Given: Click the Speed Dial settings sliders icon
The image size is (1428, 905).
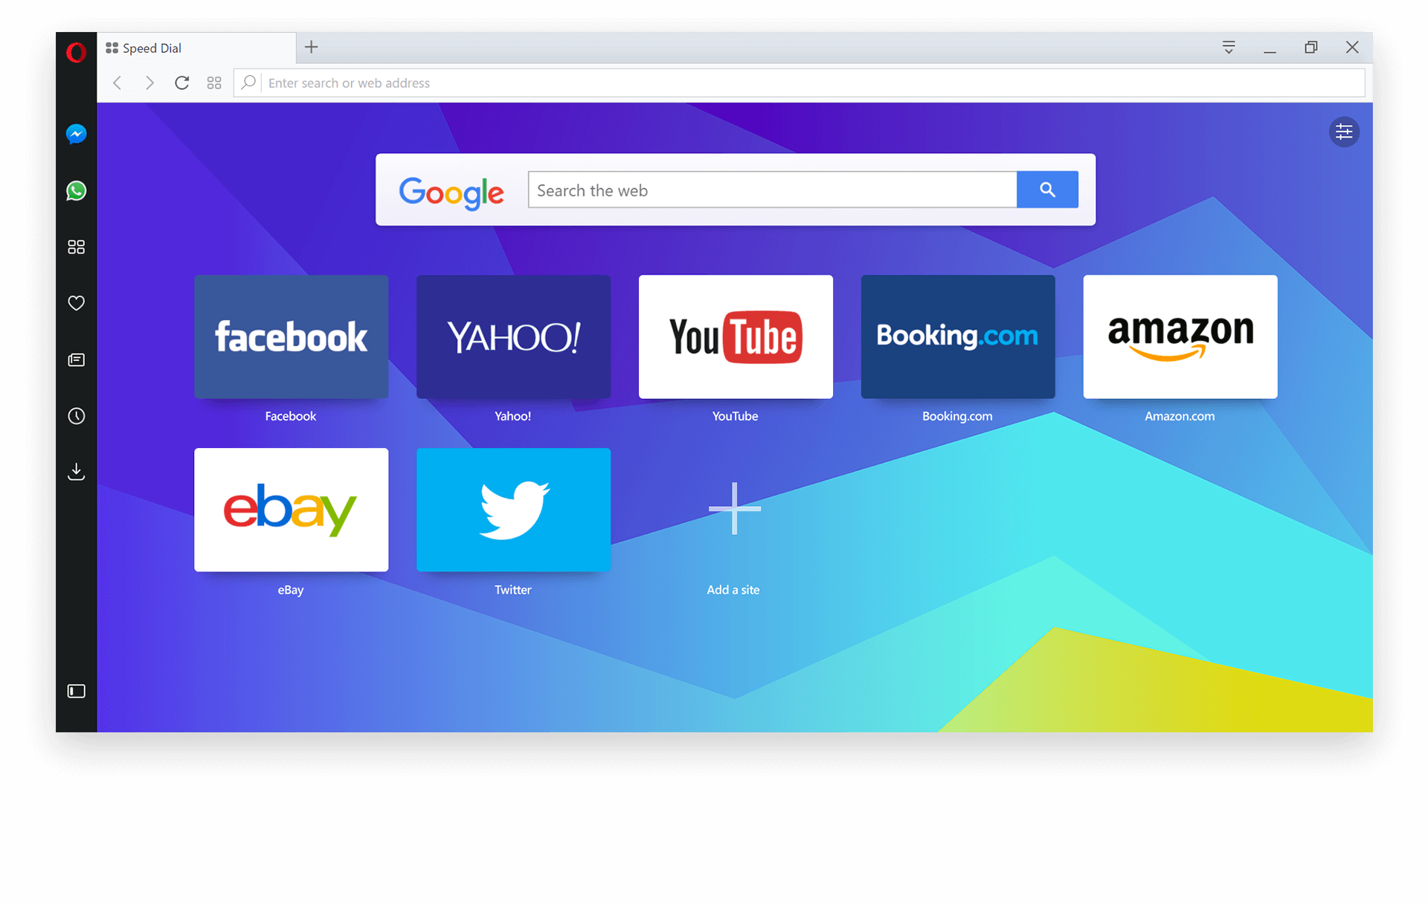Looking at the screenshot, I should 1342,131.
